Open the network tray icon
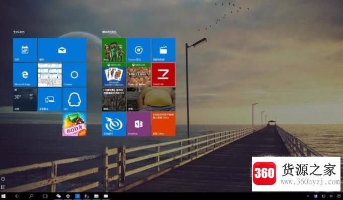This screenshot has height=200, width=343. [x=323, y=196]
